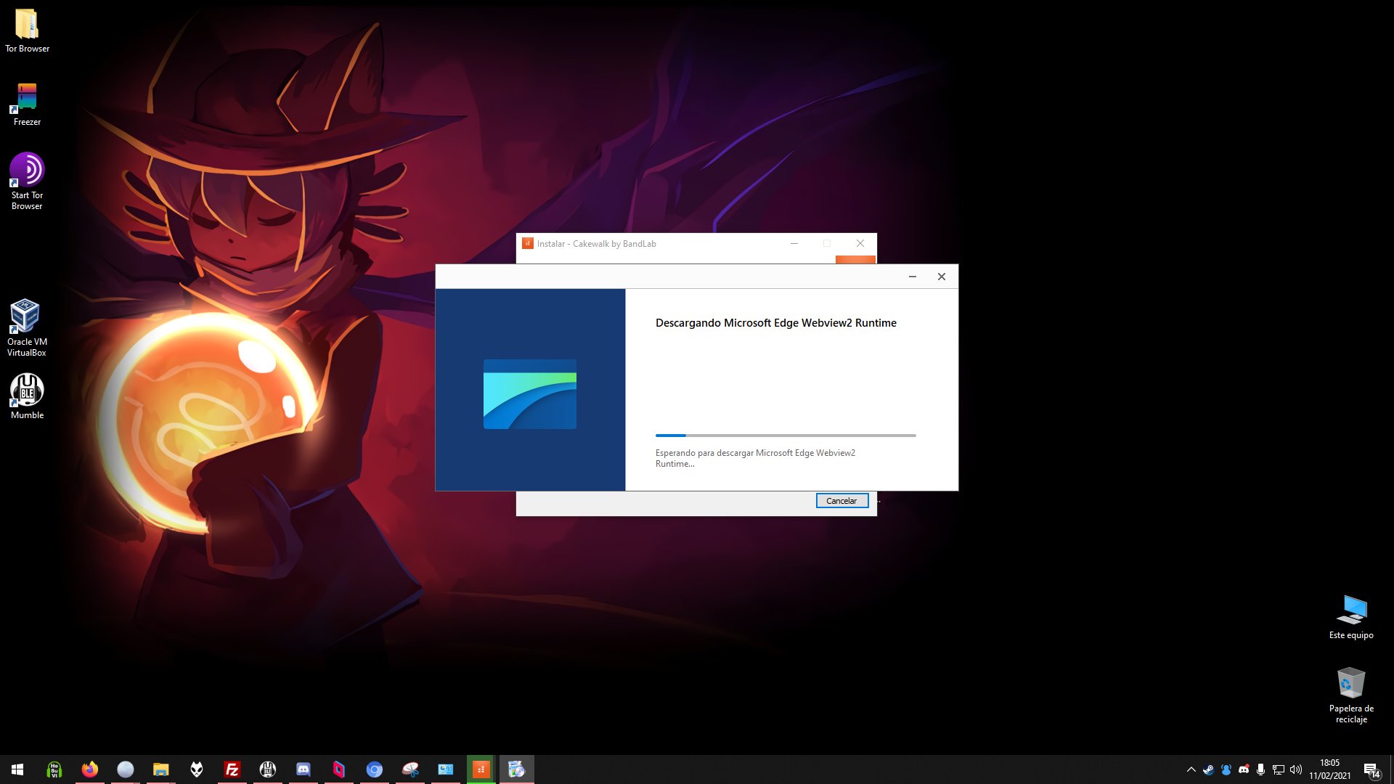This screenshot has height=784, width=1394.
Task: Switch to the BandLab Assistant taskbar icon
Action: 481,769
